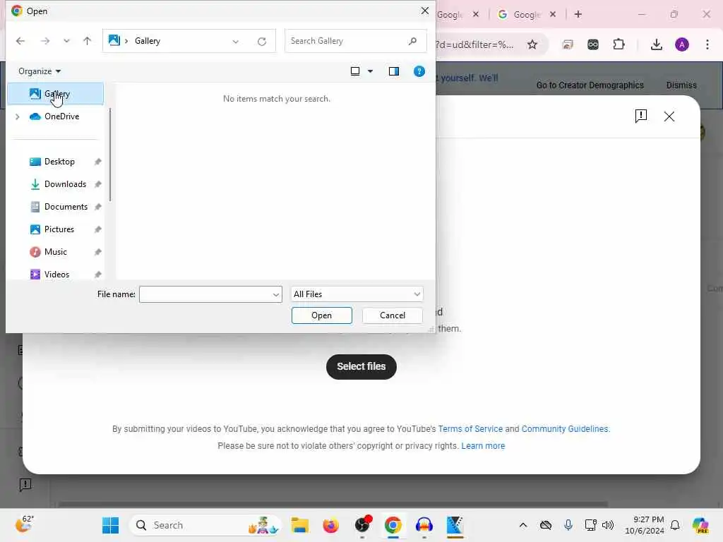The width and height of the screenshot is (723, 542).
Task: Click the search magnifier icon
Action: pyautogui.click(x=412, y=41)
